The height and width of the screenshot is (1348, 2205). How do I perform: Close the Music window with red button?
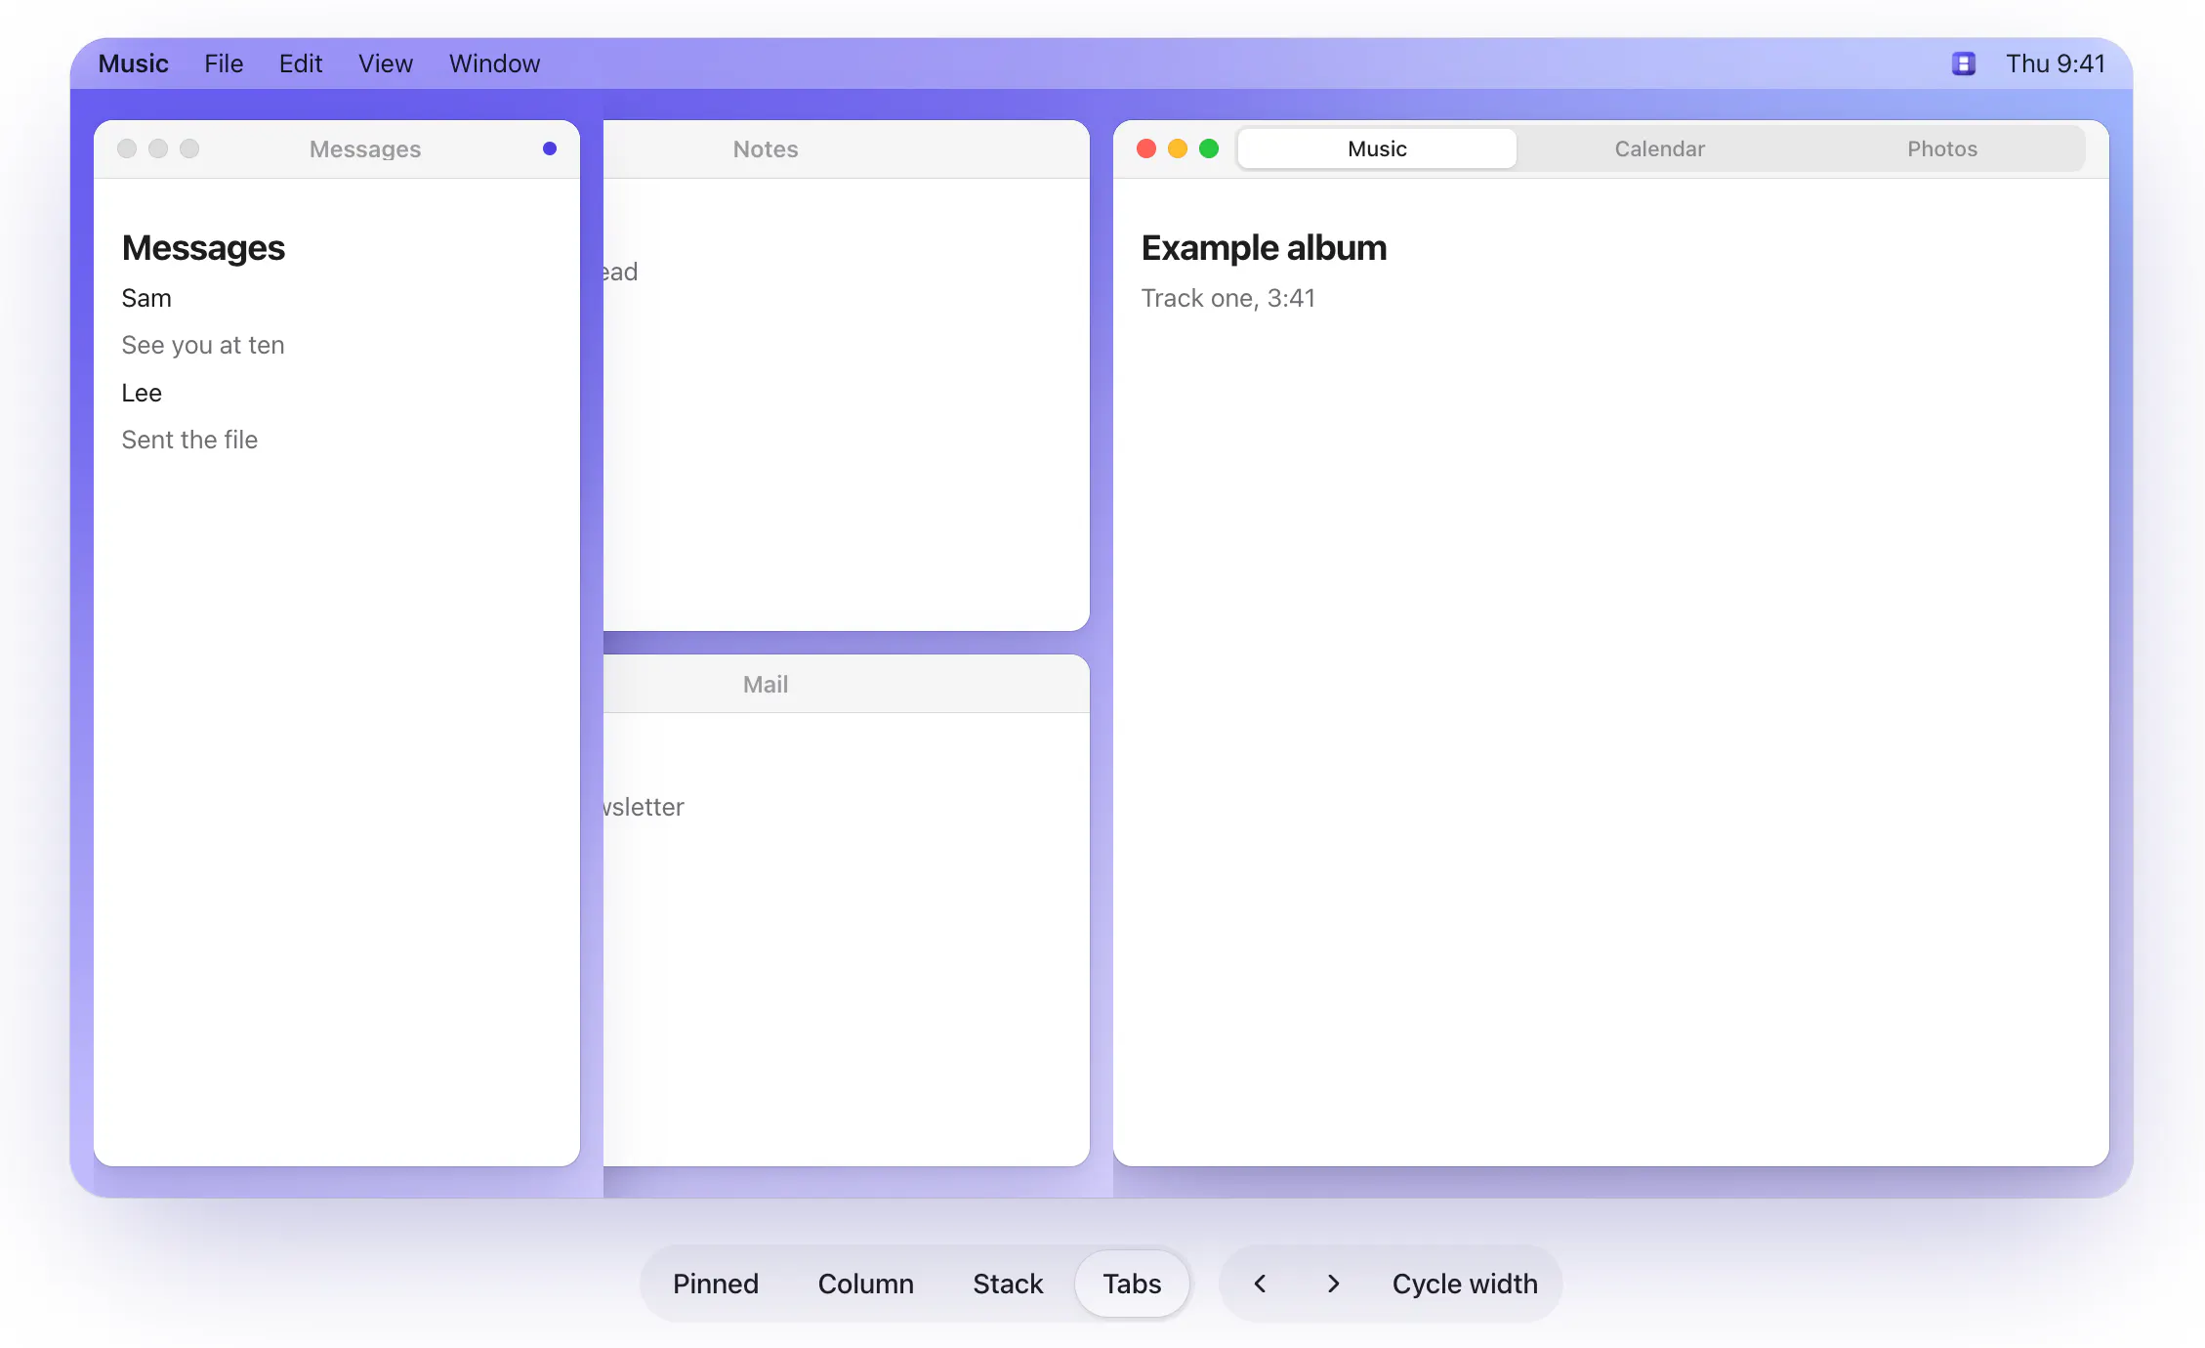pos(1146,148)
